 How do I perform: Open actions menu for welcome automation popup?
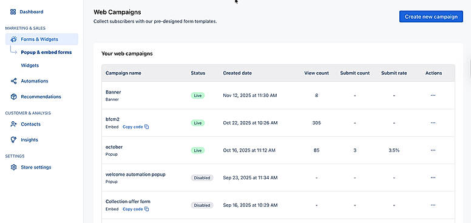(x=433, y=178)
